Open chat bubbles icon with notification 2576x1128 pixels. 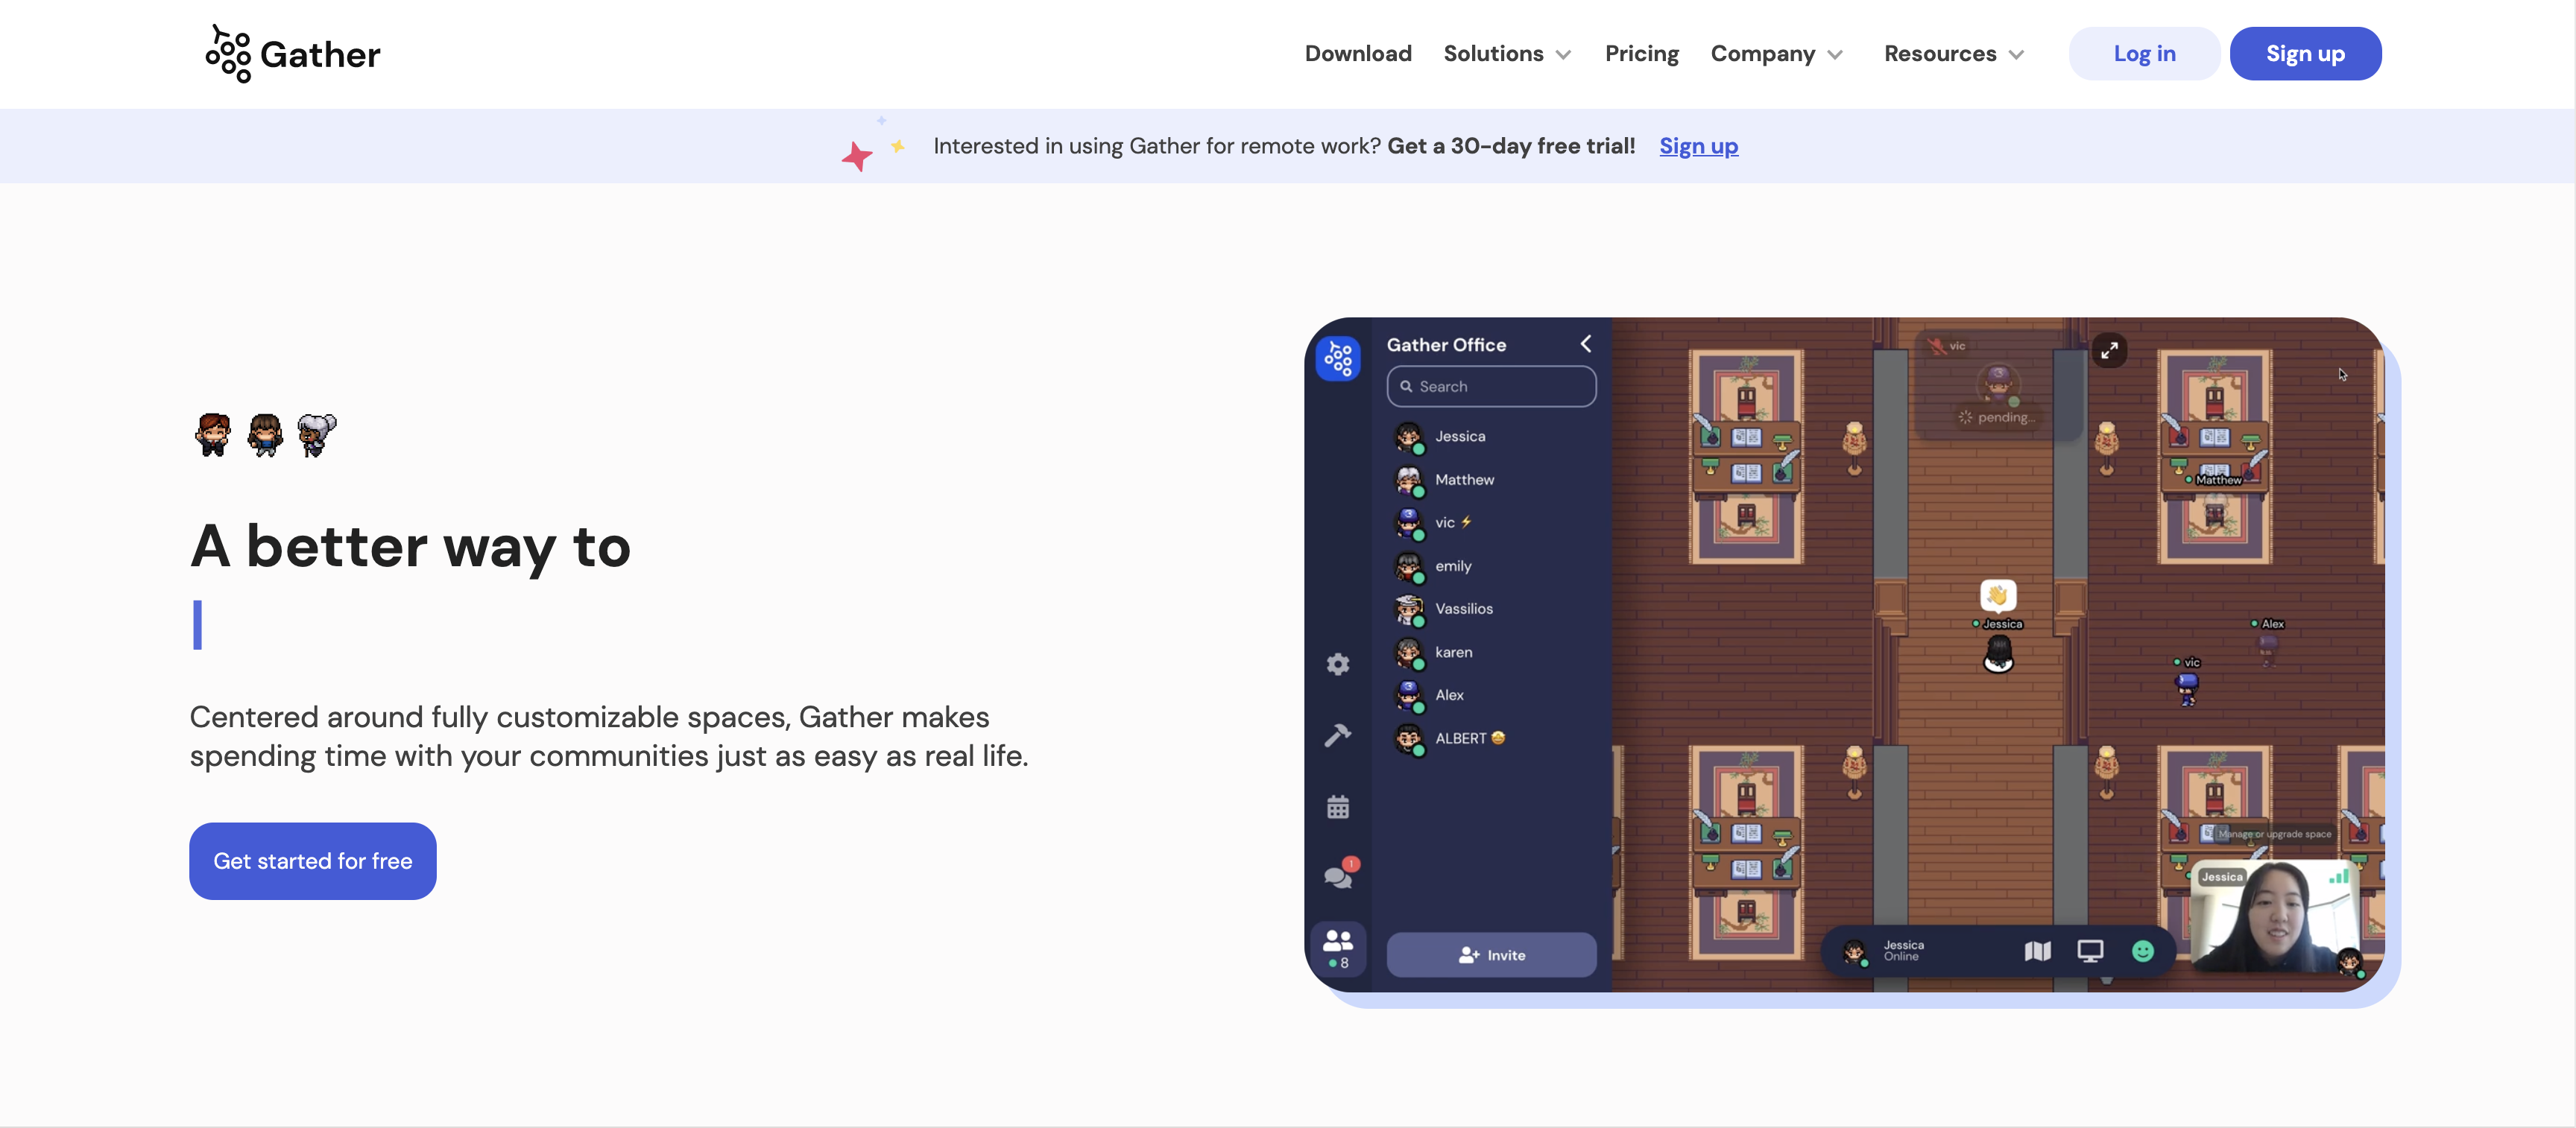(1338, 876)
